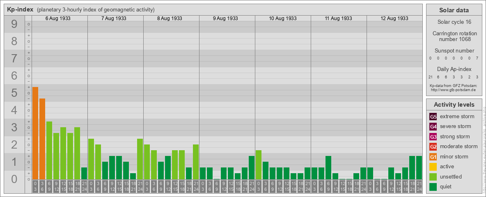The width and height of the screenshot is (486, 197).
Task: Click the Kp scale number 5
Action: point(14,93)
